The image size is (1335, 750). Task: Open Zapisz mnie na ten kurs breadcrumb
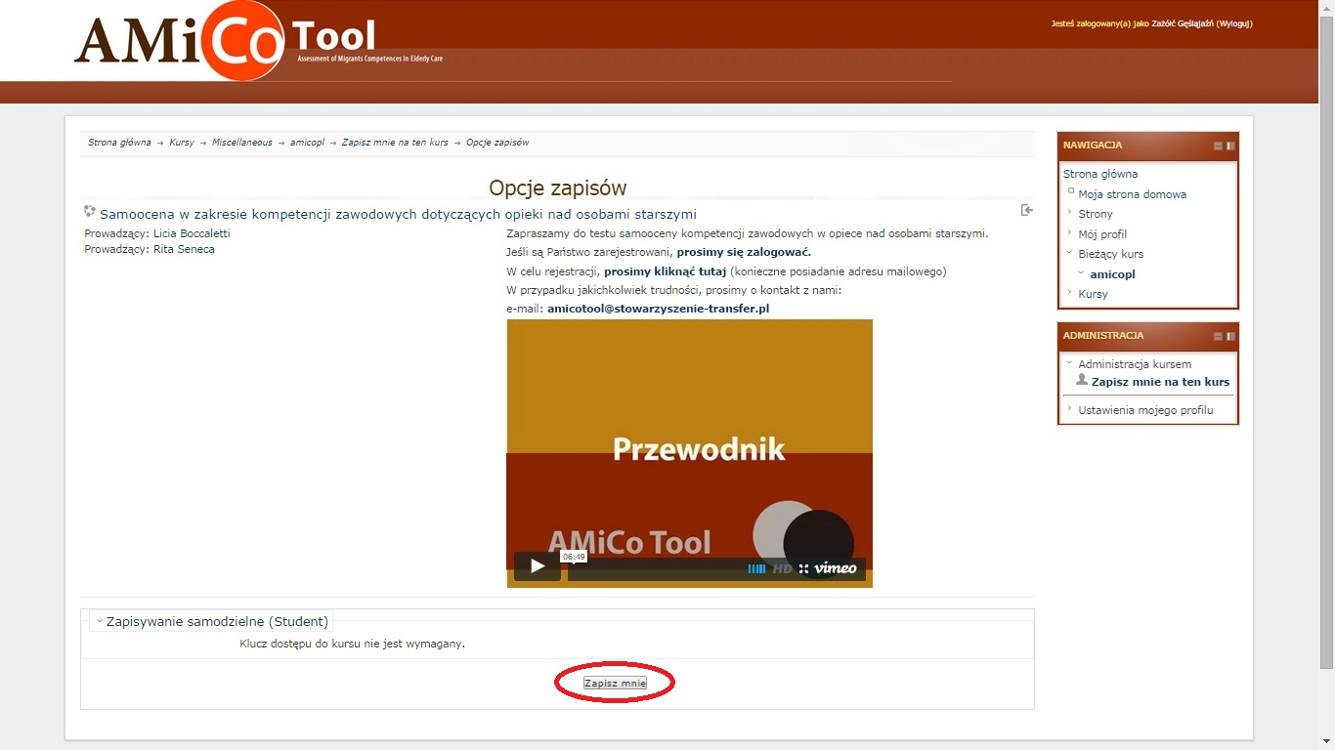[x=395, y=143]
